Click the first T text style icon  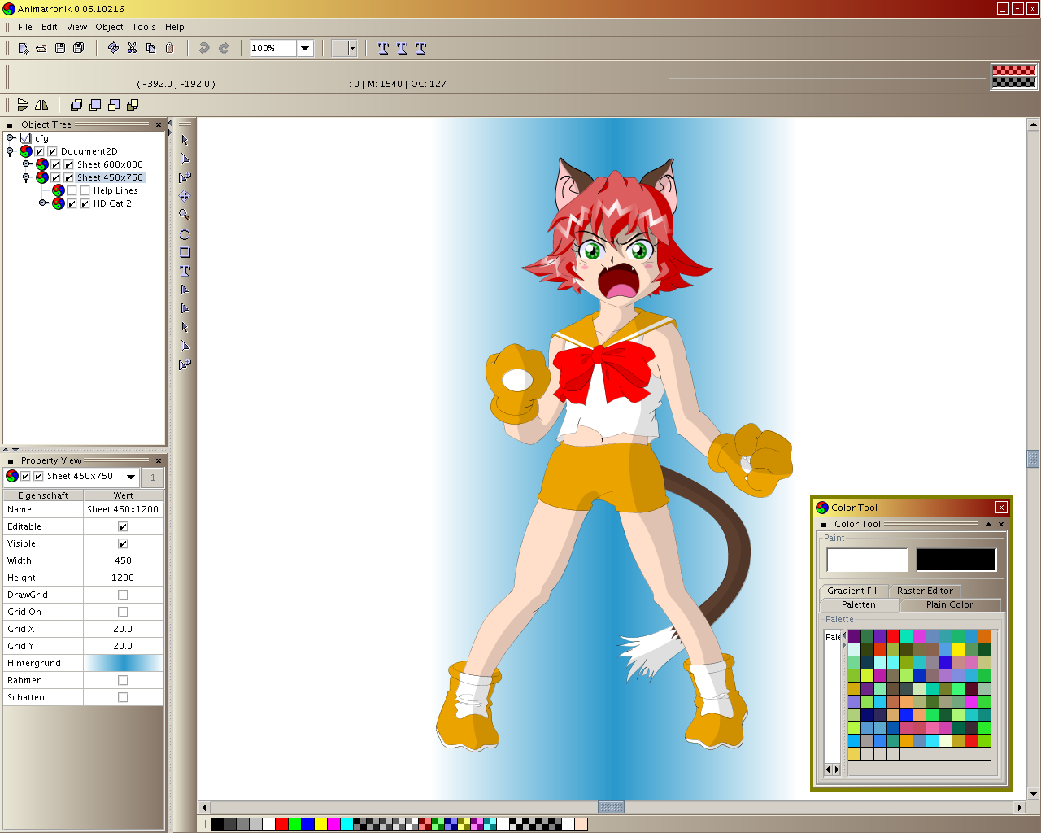384,48
